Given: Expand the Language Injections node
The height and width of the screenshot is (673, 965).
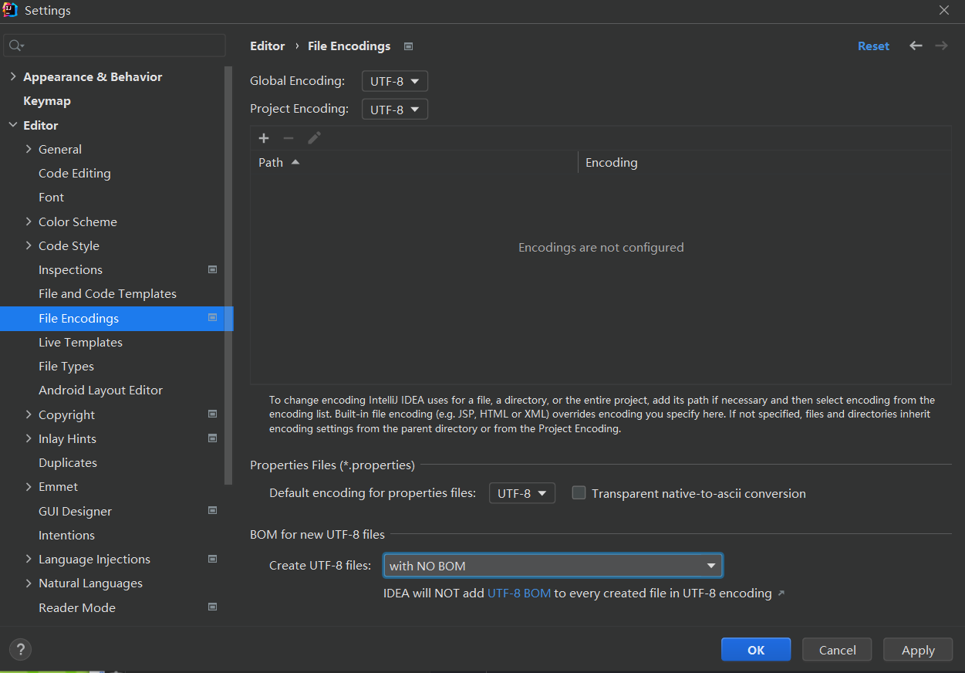Looking at the screenshot, I should coord(29,559).
